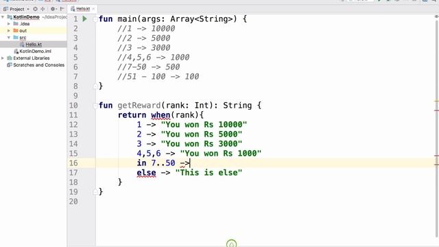The width and height of the screenshot is (439, 247).
Task: Click line number 20 in the gutter
Action: tap(73, 201)
